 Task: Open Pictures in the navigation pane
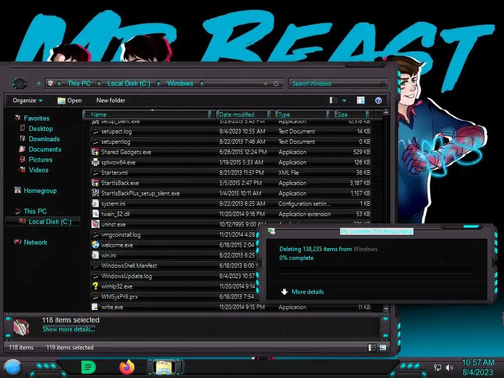[40, 159]
